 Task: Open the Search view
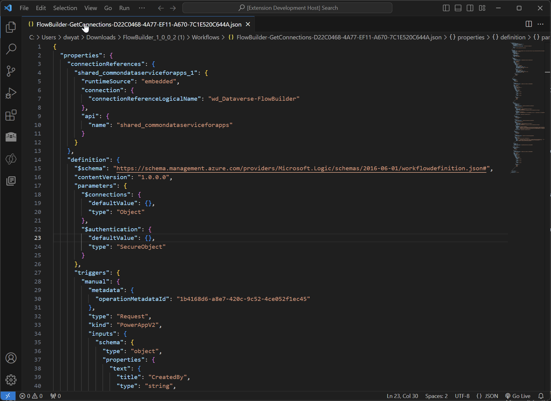11,49
